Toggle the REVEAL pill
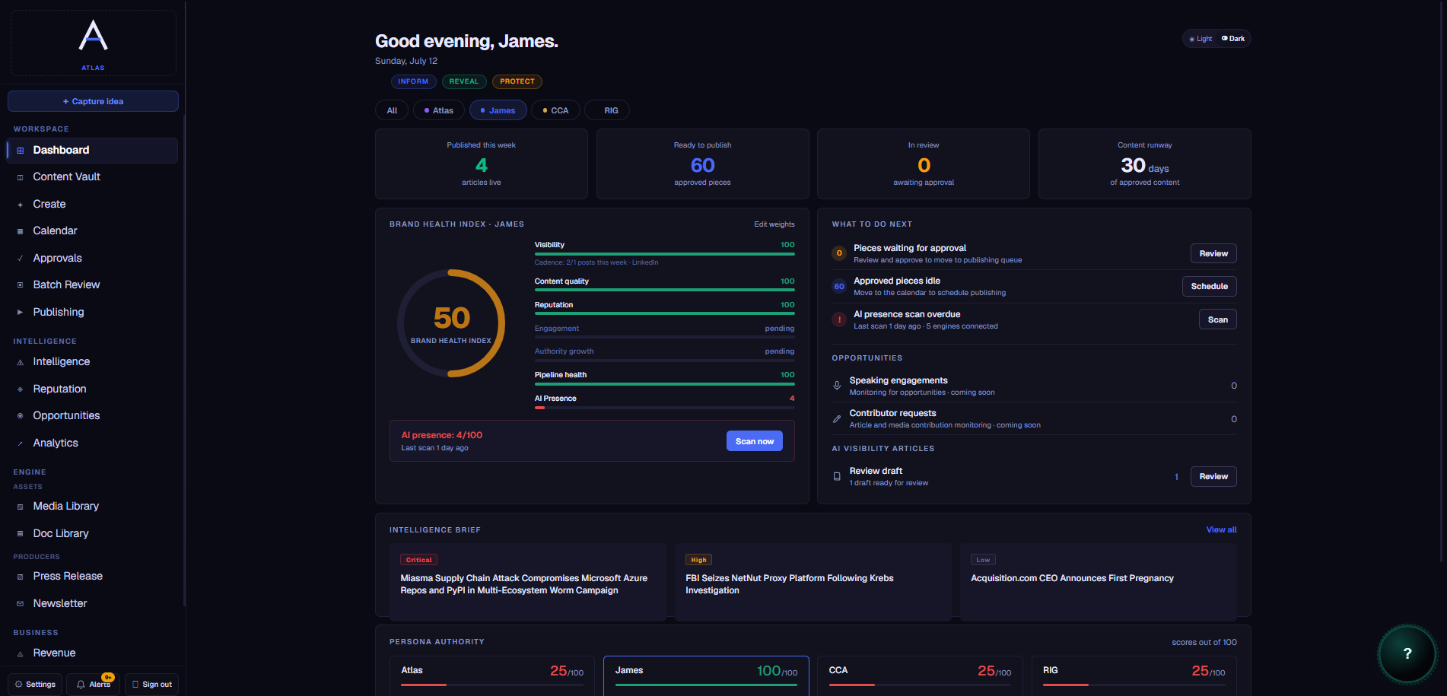This screenshot has width=1447, height=696. 464,81
